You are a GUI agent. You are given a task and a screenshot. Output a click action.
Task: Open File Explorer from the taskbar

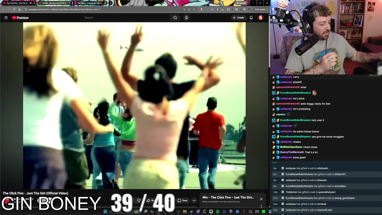(x=185, y=212)
